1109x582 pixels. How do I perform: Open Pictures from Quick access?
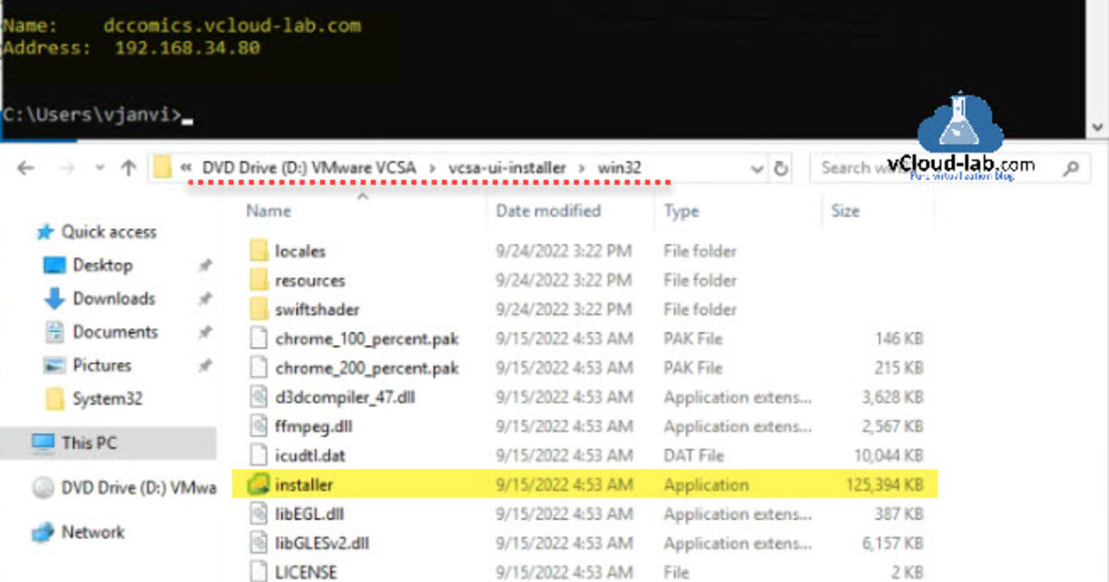click(102, 365)
